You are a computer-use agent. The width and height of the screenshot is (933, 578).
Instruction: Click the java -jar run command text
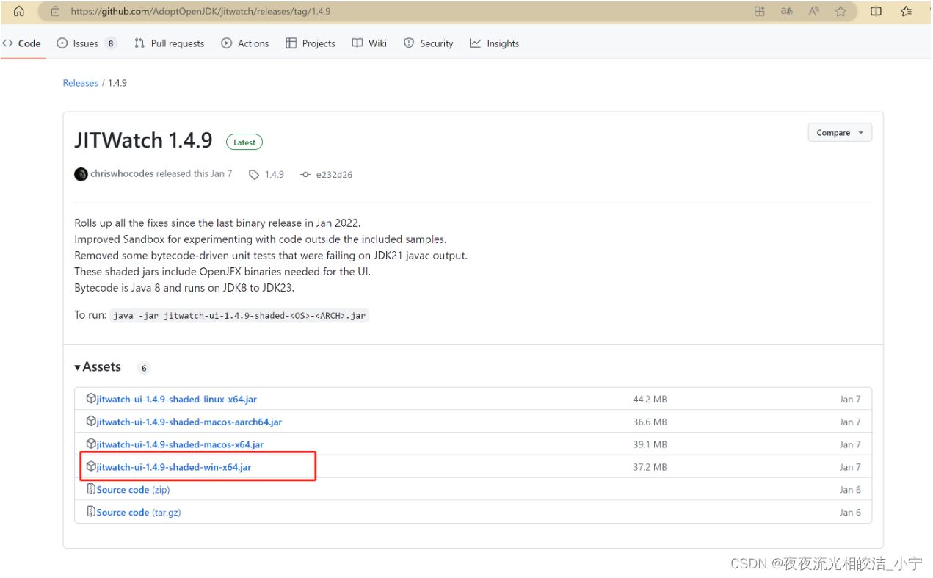tap(239, 316)
